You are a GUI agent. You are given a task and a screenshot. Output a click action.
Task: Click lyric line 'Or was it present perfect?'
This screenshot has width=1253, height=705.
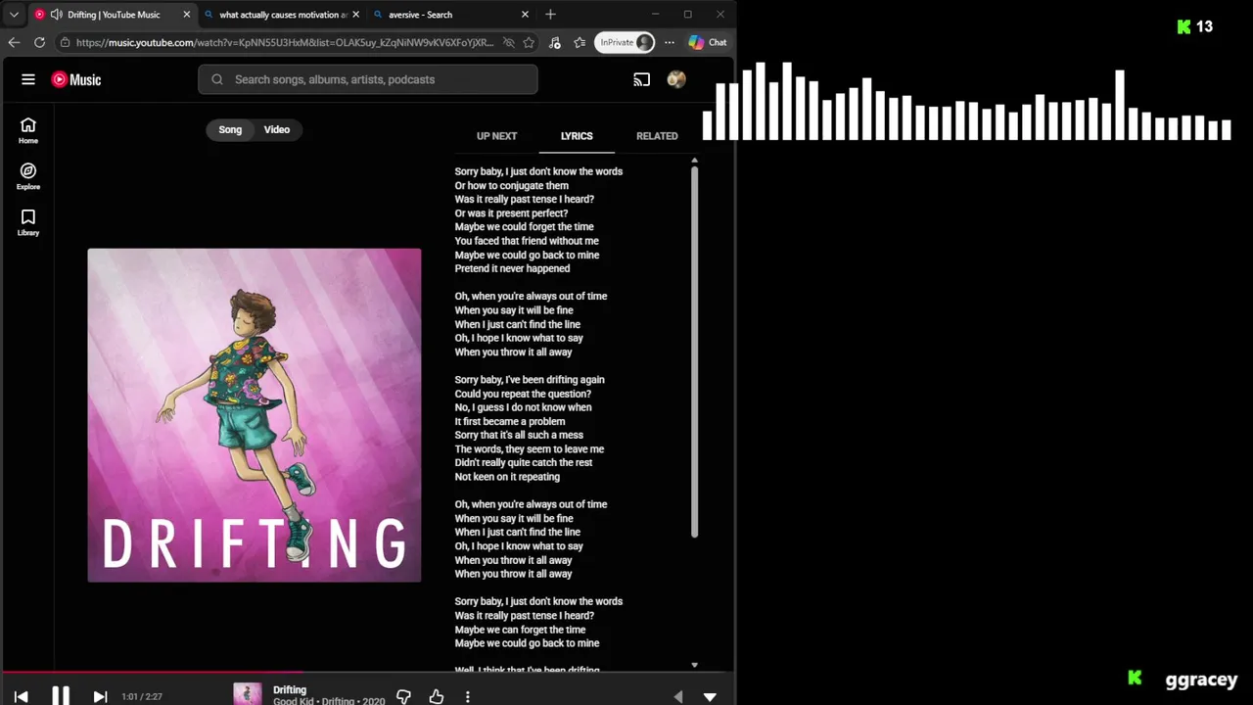click(x=511, y=212)
